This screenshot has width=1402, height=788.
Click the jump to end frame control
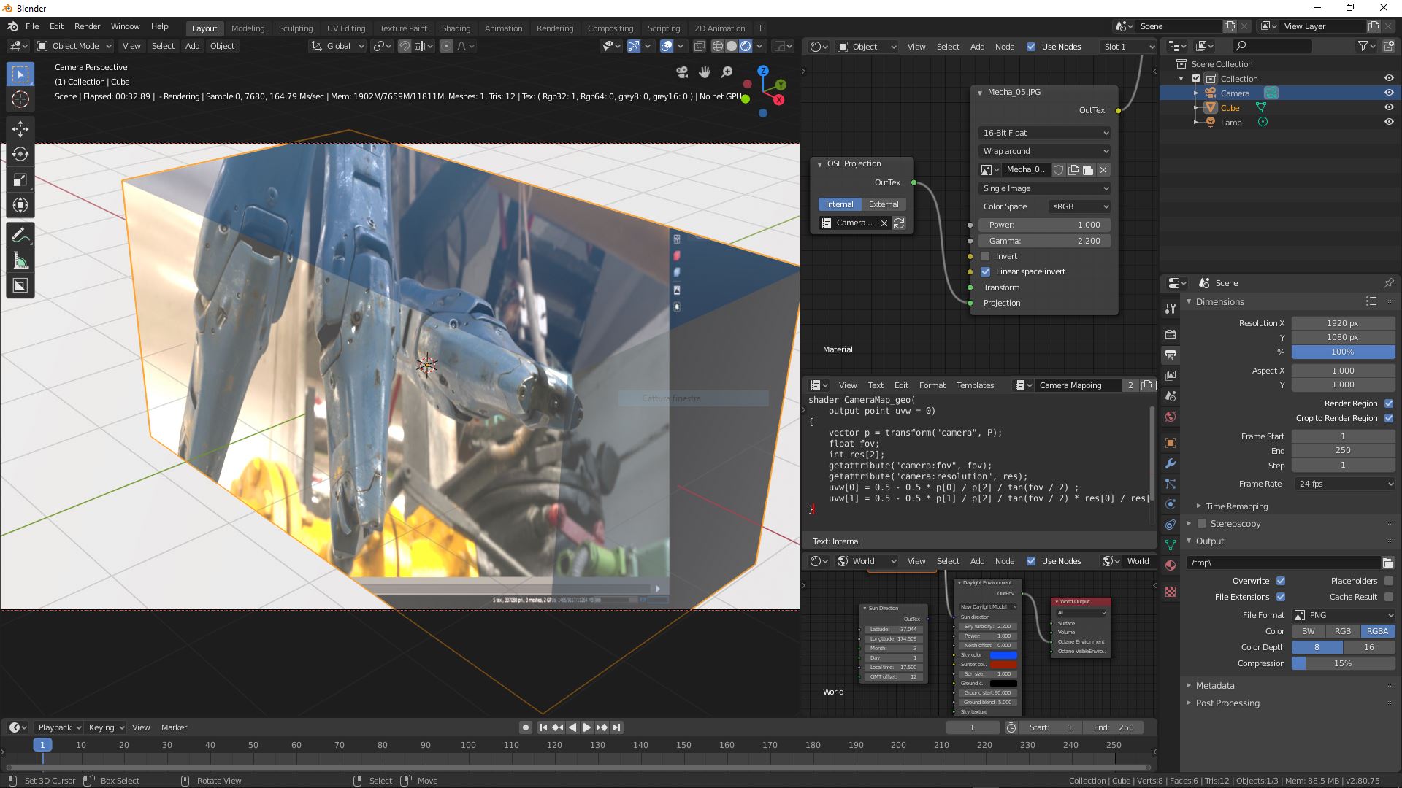click(617, 727)
